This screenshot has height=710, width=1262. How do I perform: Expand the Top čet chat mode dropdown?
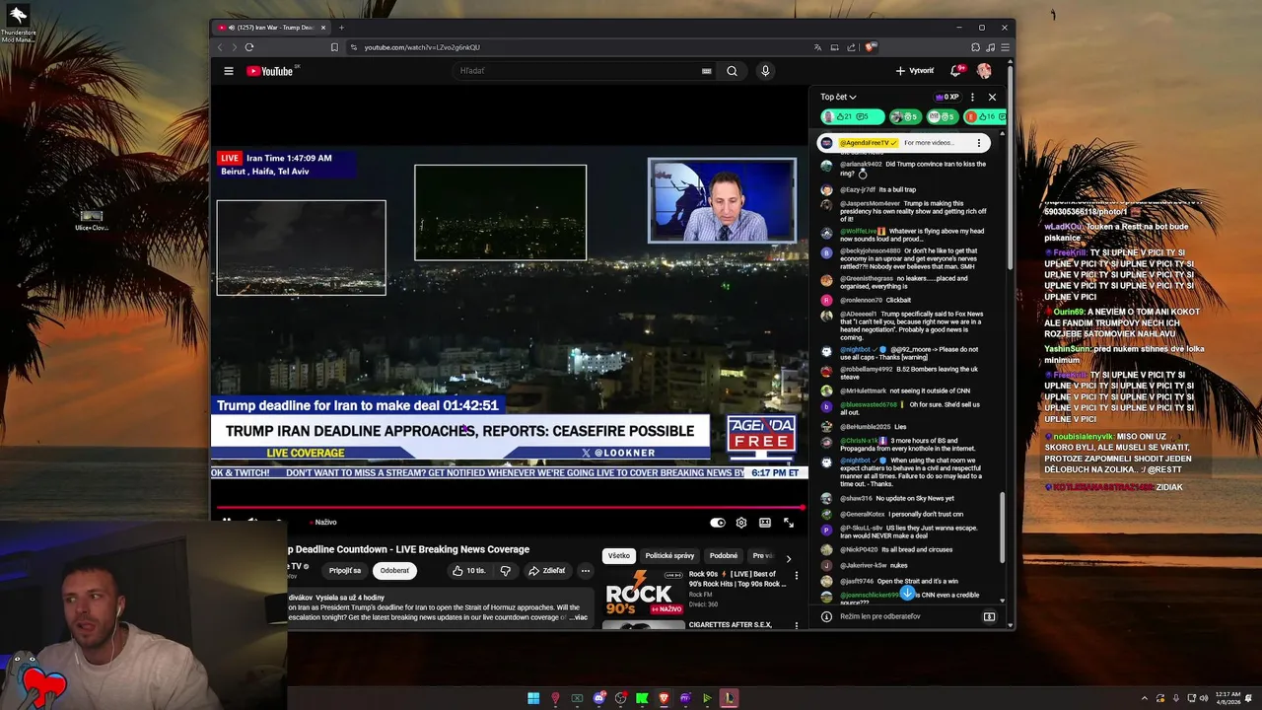pos(838,97)
